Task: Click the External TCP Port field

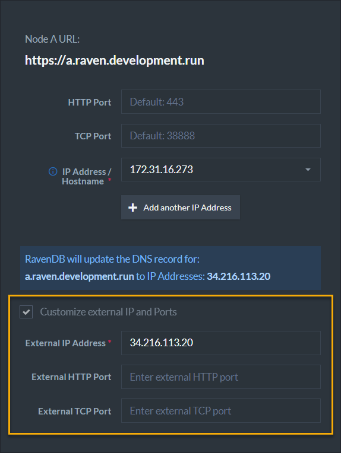Action: click(220, 411)
